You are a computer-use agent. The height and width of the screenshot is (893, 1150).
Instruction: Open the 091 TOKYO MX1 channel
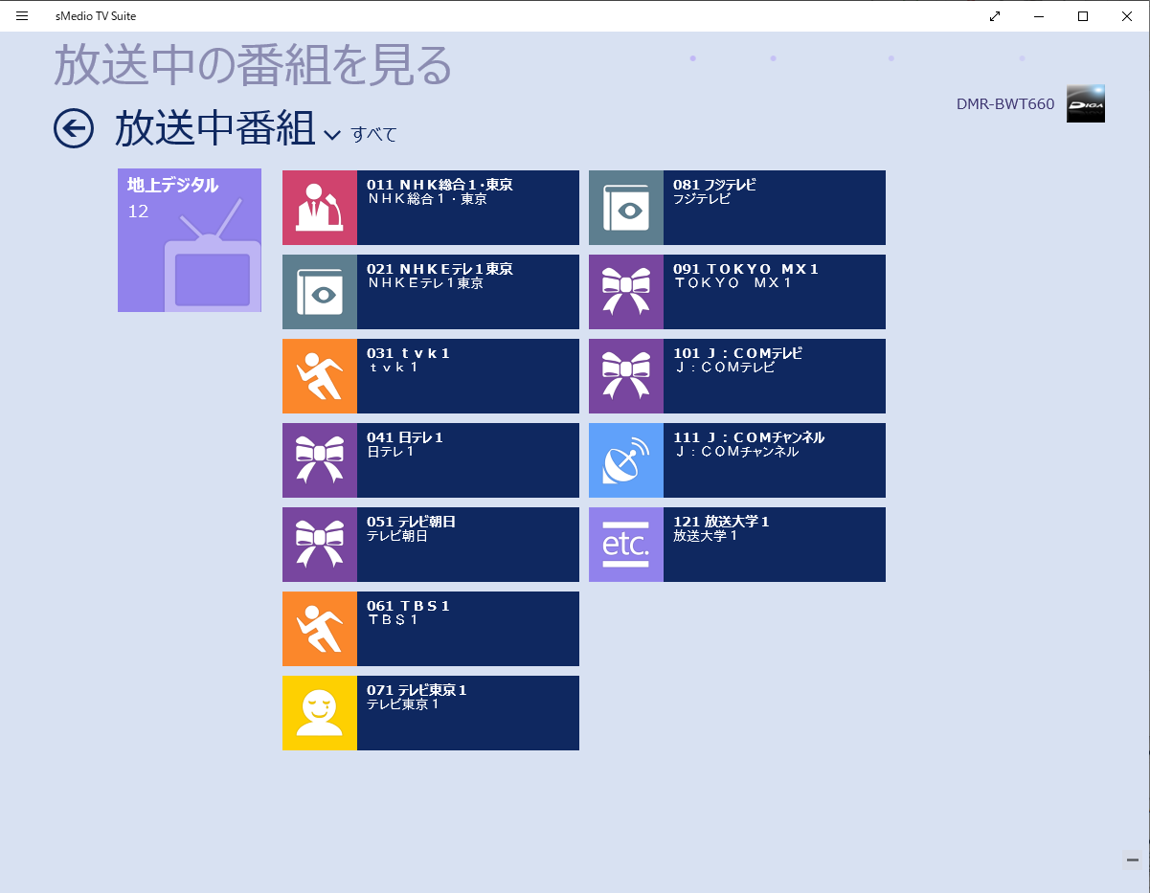click(774, 292)
